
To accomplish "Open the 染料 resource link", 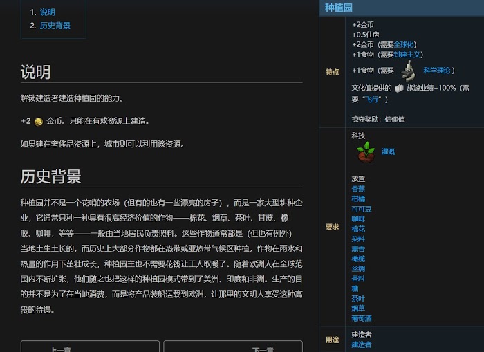I will click(358, 239).
